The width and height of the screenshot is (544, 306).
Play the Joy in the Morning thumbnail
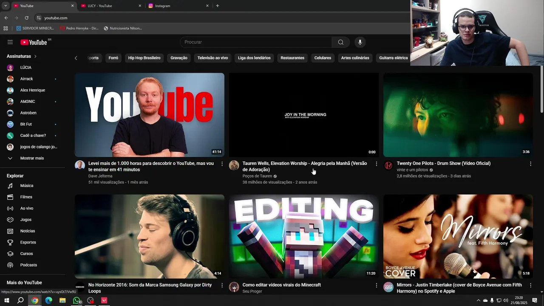pos(304,115)
